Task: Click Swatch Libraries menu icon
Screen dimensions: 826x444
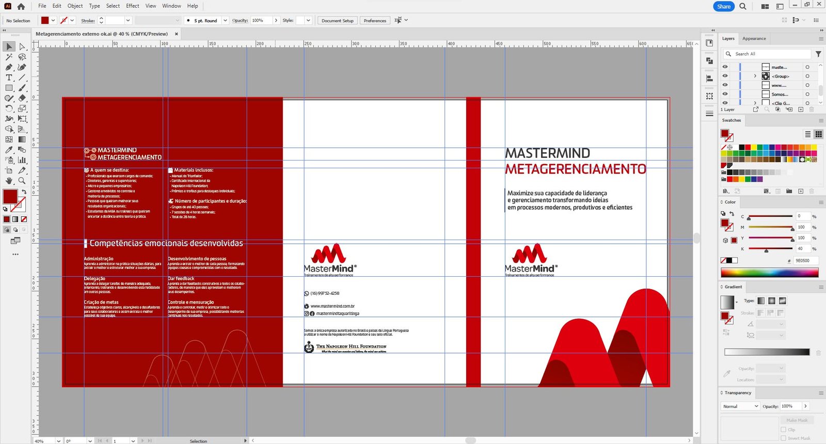Action: pyautogui.click(x=726, y=191)
